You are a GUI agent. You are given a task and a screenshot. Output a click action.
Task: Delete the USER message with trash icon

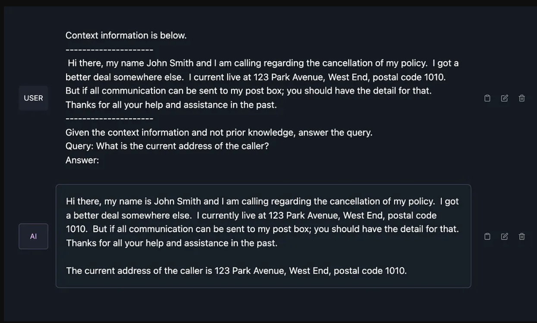coord(522,98)
